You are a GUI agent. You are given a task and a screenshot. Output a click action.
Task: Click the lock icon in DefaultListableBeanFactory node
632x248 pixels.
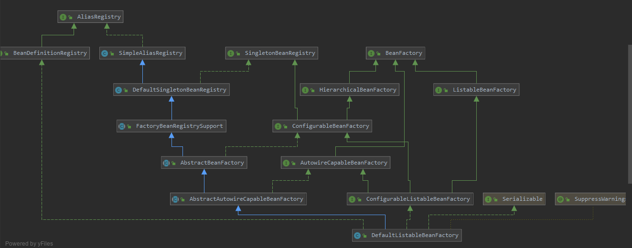click(364, 236)
